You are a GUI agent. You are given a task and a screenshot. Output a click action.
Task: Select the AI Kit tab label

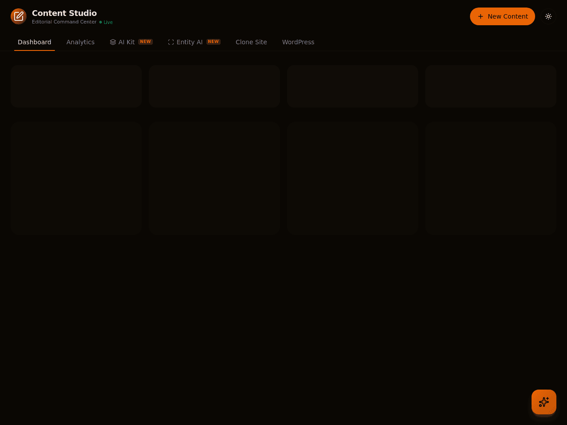click(127, 42)
